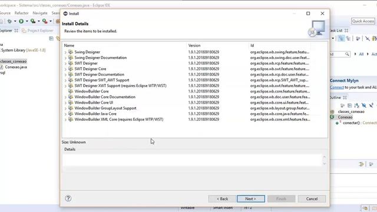
Task: Sort by the Name column header
Action: click(124, 45)
